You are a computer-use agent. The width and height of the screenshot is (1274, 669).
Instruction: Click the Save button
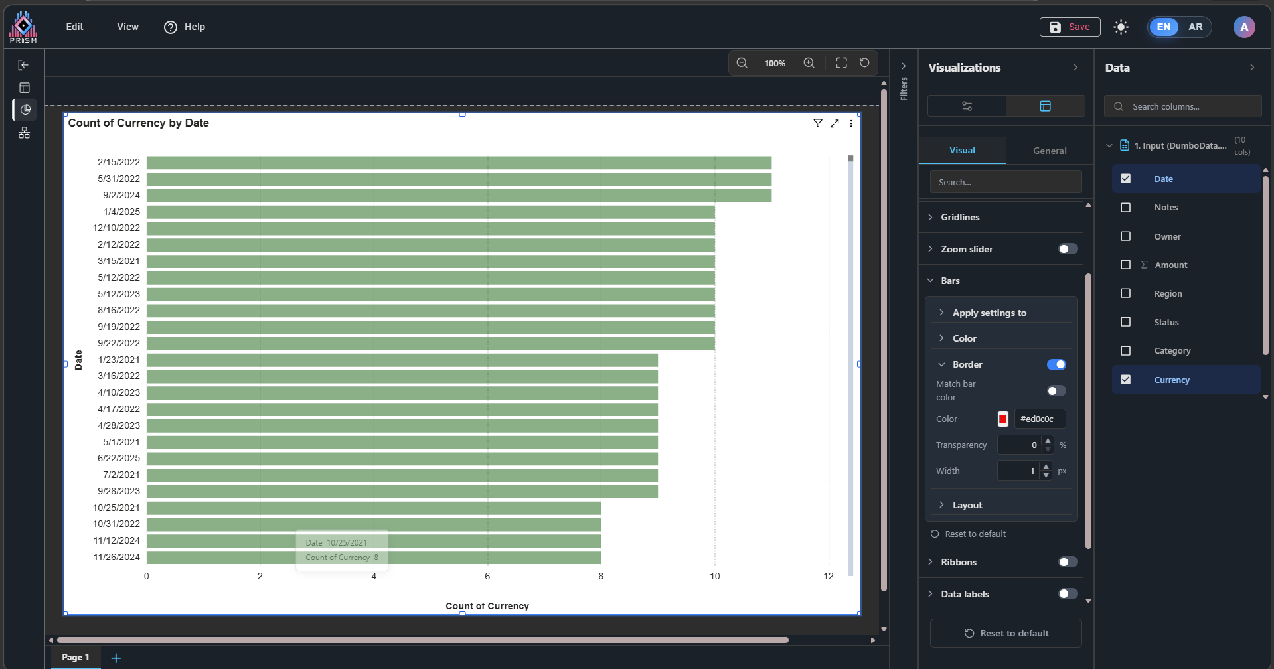tap(1070, 27)
